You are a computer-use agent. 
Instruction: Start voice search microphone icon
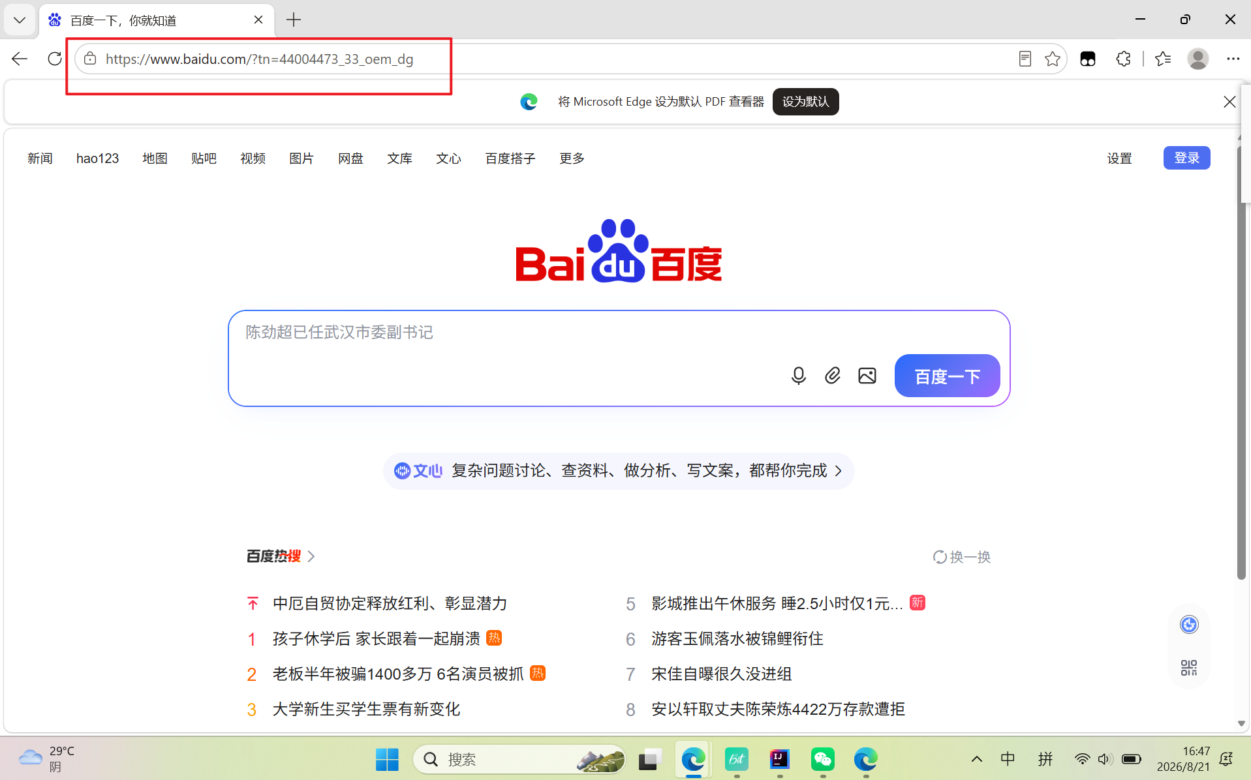click(x=798, y=376)
